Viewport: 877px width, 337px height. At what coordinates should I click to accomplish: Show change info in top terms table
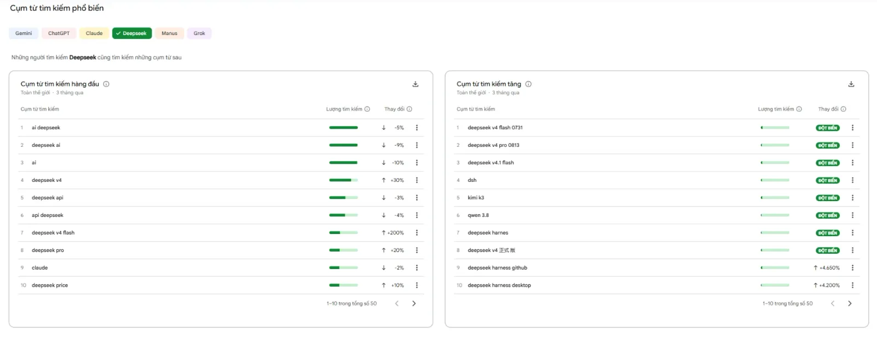coord(409,109)
